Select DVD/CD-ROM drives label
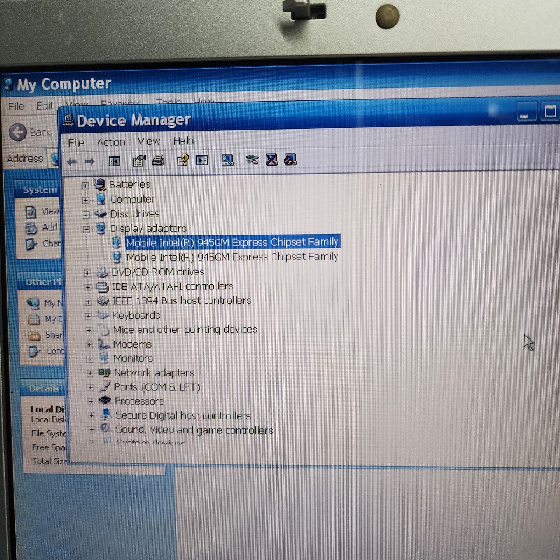The height and width of the screenshot is (560, 560). 158,272
